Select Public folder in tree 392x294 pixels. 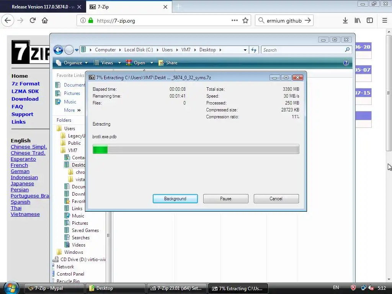click(74, 143)
